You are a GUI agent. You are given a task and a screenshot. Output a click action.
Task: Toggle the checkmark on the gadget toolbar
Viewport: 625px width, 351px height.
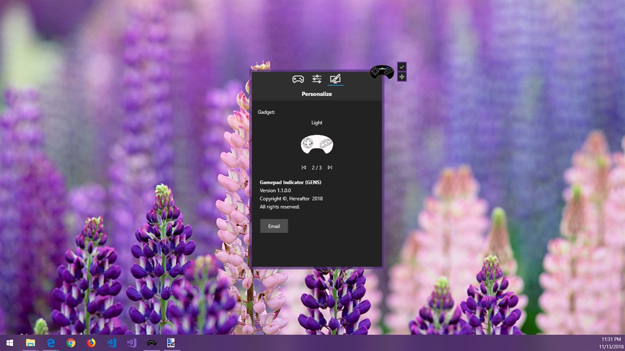point(401,67)
